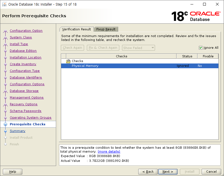
Task: Go to Management Options step
Action: click(27, 97)
